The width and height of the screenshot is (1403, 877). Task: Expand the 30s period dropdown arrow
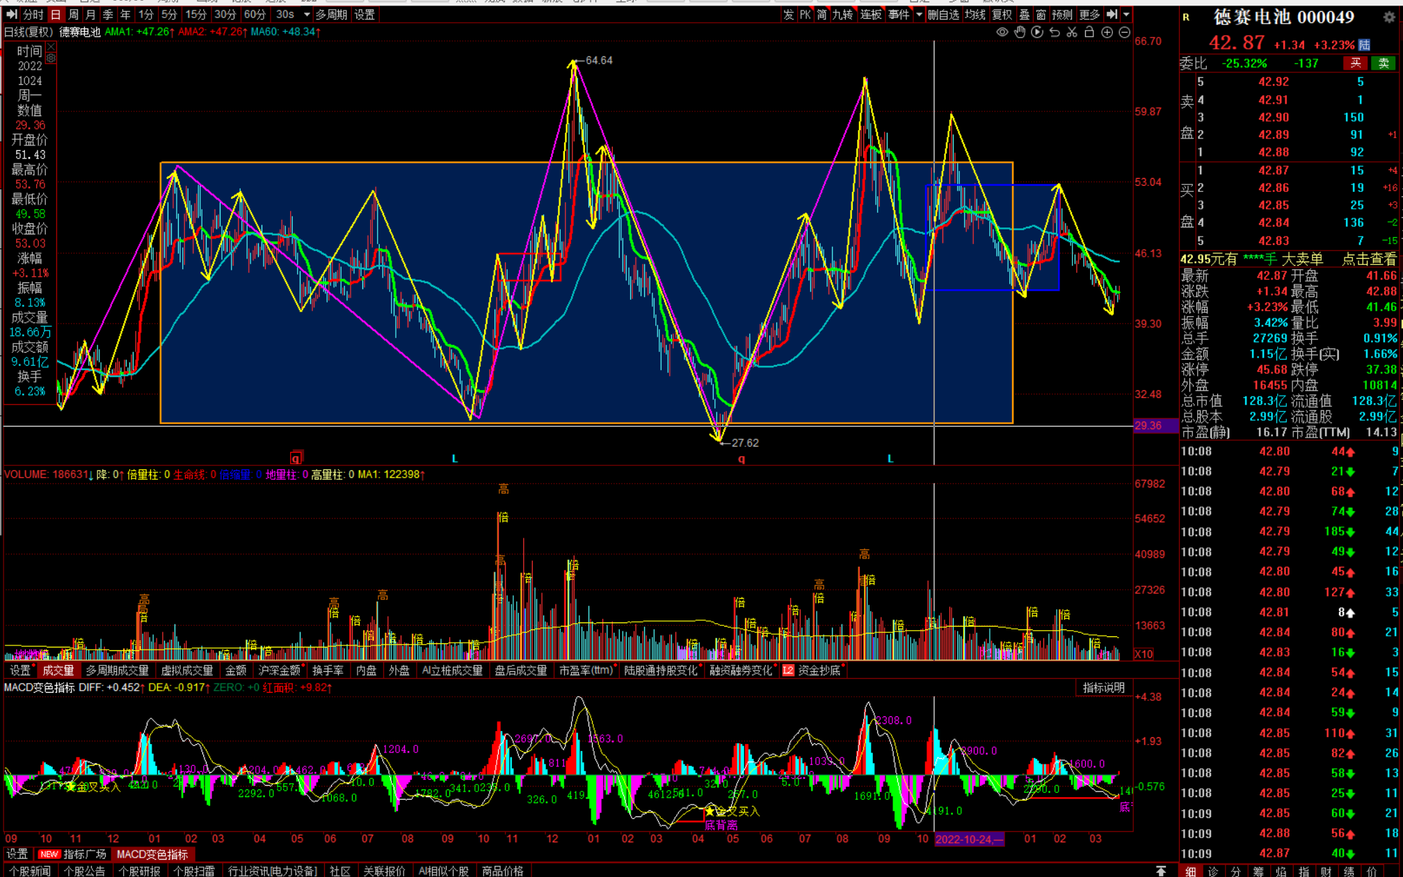pos(307,15)
